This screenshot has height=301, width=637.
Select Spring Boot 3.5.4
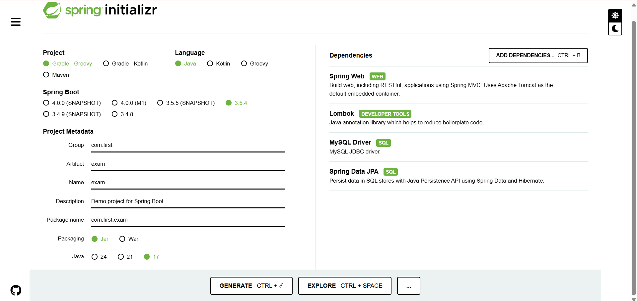coord(236,103)
